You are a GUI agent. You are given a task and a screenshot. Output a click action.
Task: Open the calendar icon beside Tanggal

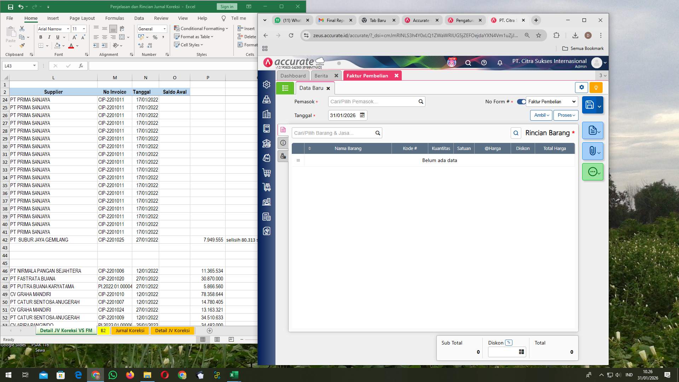point(362,115)
